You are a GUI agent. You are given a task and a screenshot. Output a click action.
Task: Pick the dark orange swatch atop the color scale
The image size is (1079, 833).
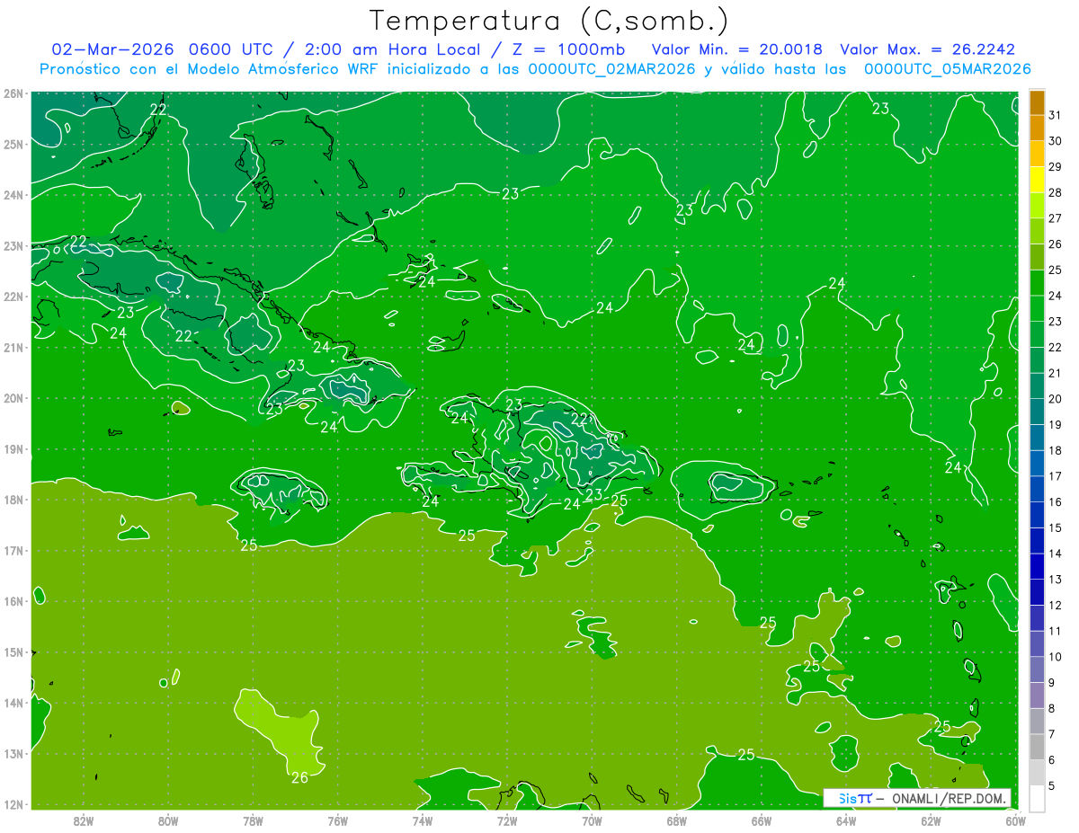pos(1037,102)
